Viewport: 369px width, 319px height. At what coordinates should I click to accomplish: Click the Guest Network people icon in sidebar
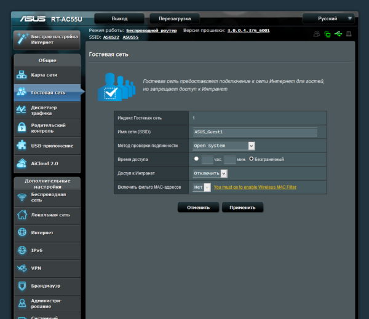point(22,92)
